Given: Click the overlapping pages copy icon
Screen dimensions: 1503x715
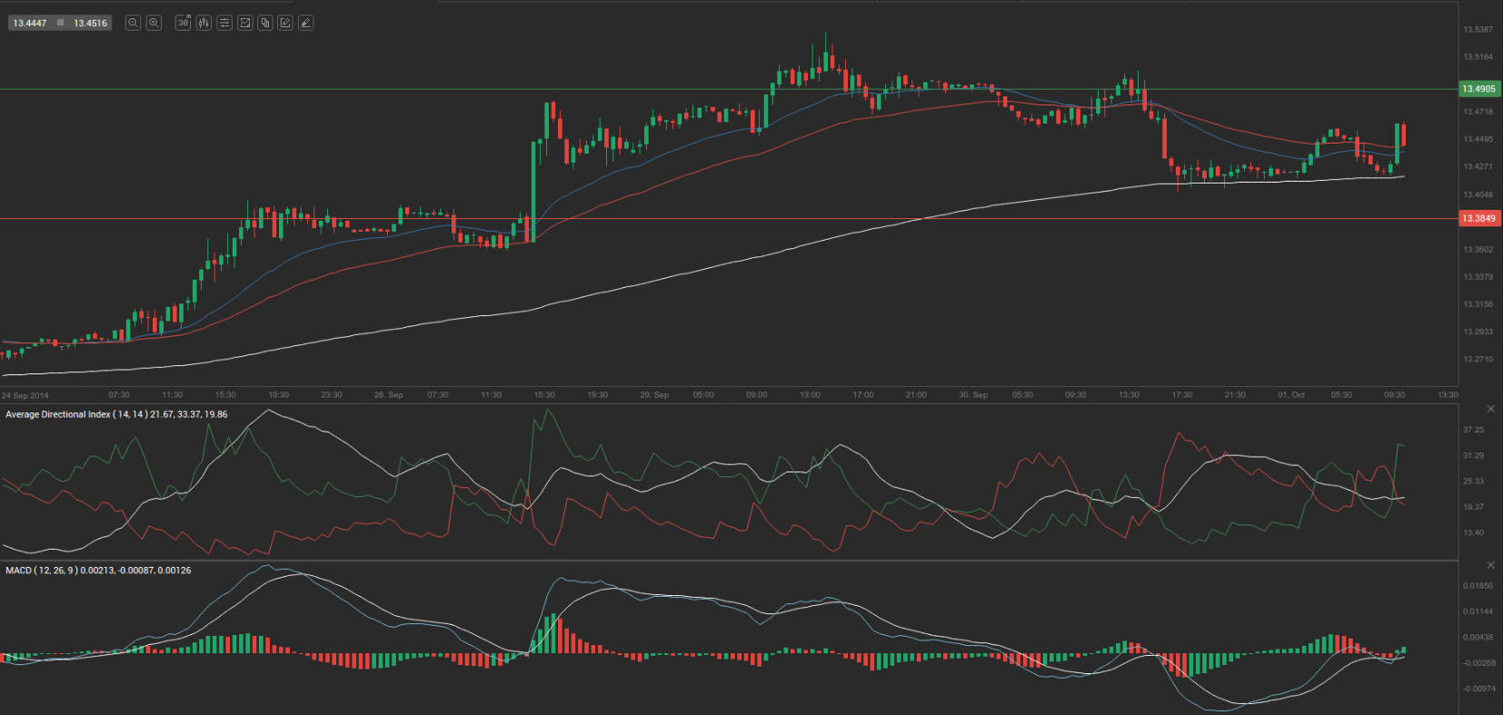Looking at the screenshot, I should 264,23.
